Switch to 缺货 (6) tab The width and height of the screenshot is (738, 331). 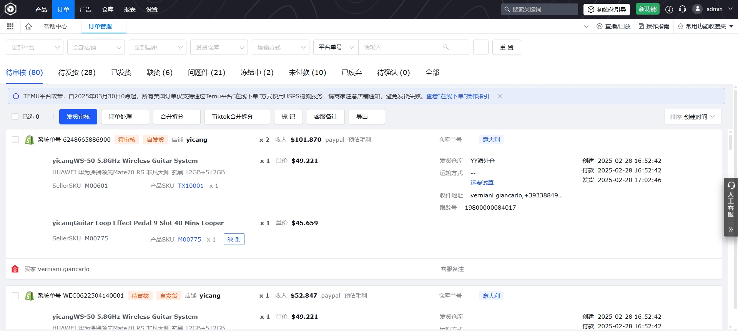tap(160, 72)
